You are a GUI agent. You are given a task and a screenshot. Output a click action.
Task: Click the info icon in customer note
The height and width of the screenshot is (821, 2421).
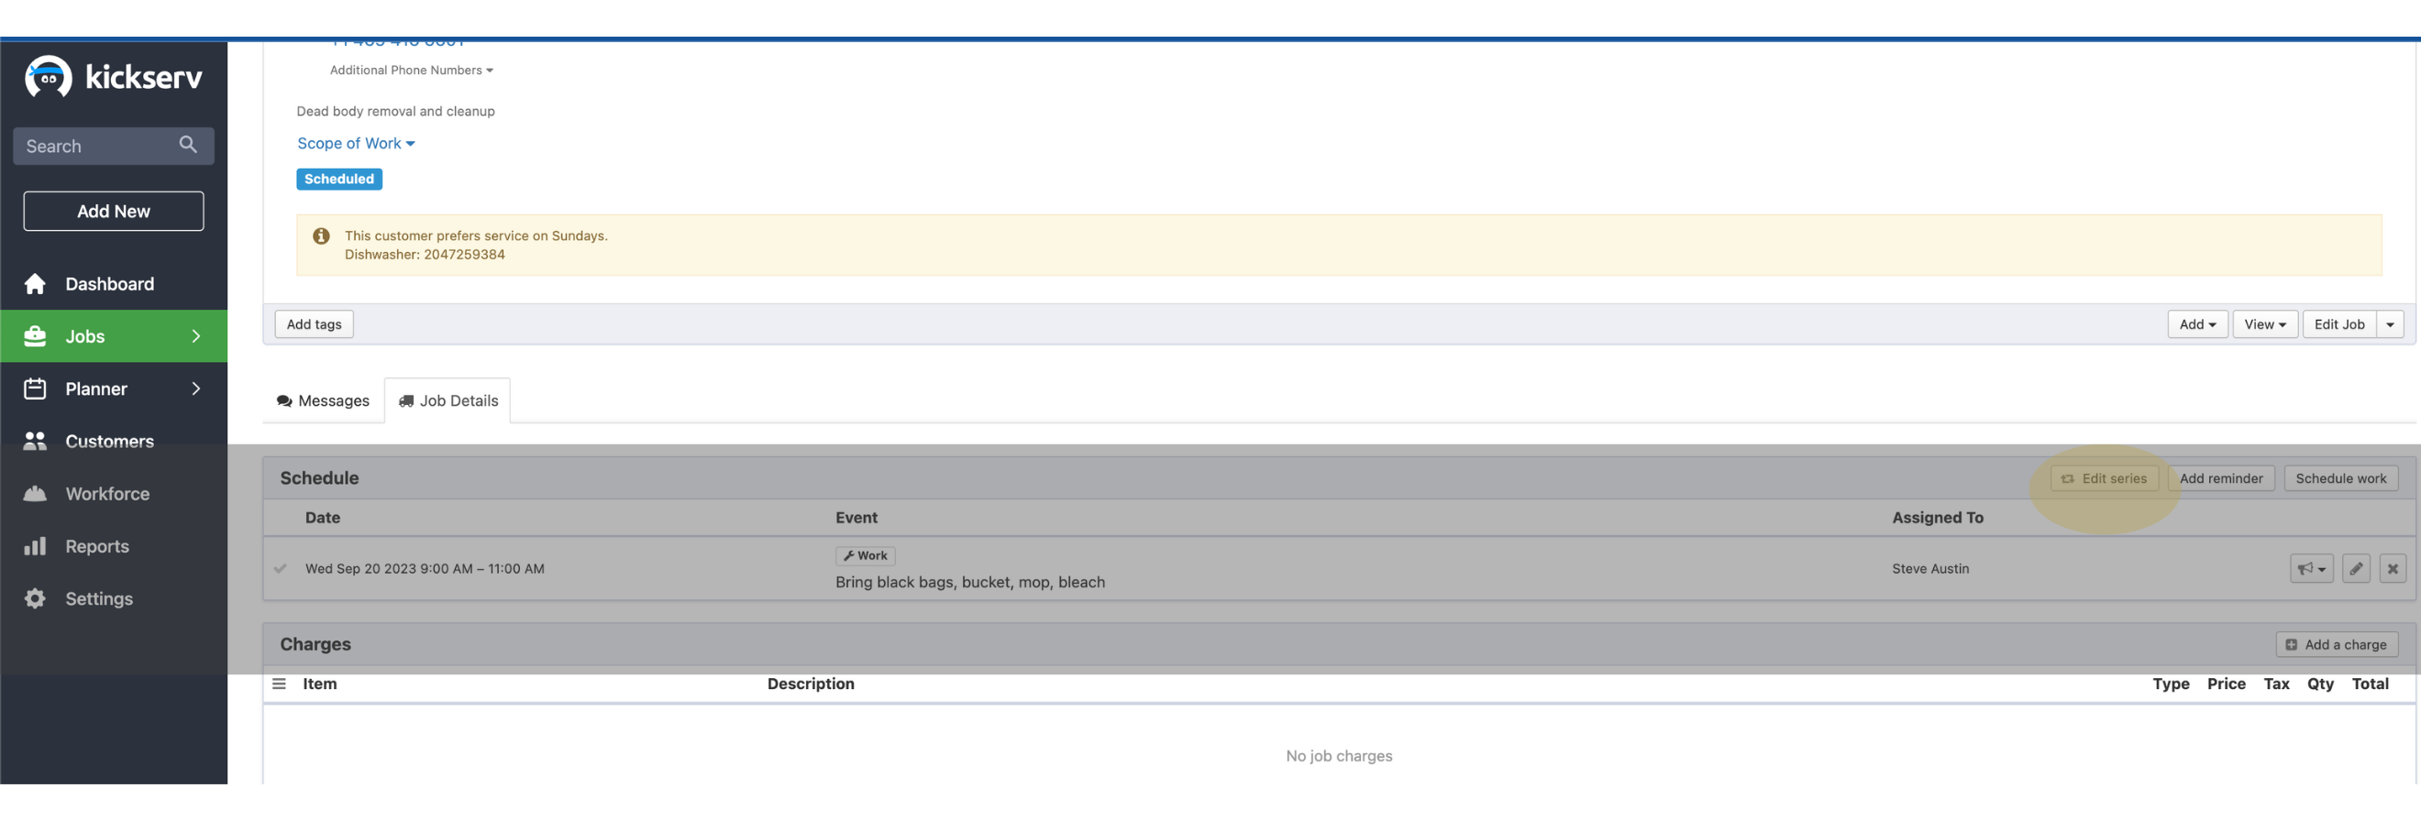321,236
